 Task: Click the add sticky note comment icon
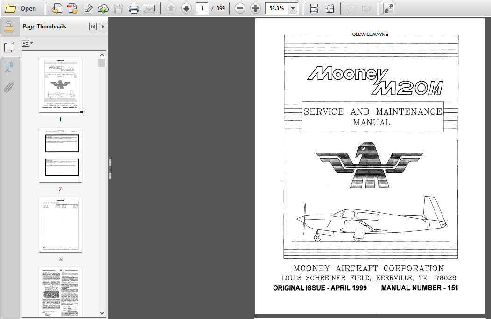351,8
